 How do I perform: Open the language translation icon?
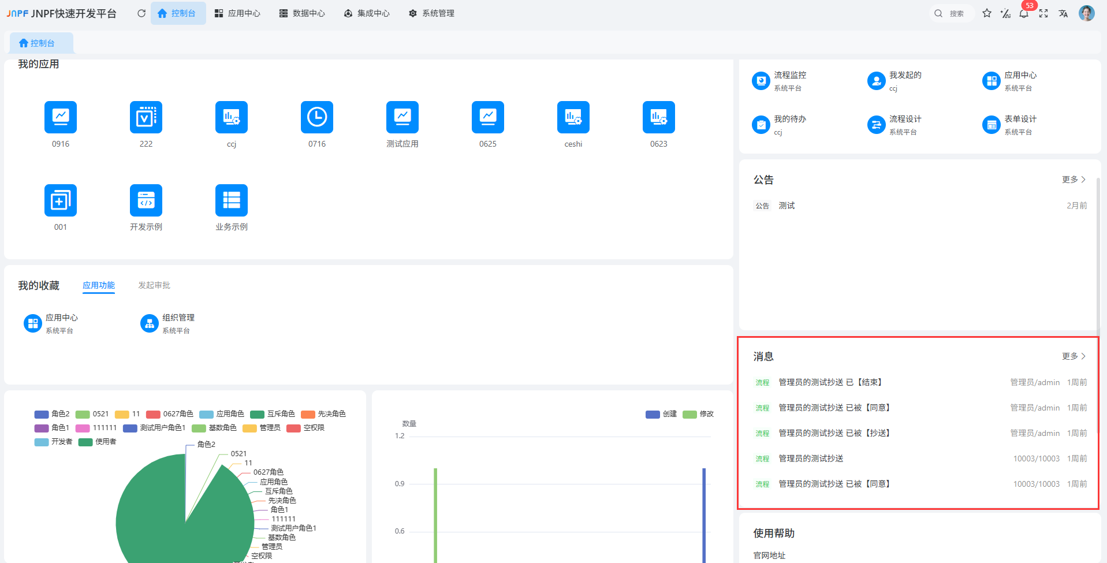pyautogui.click(x=1063, y=13)
